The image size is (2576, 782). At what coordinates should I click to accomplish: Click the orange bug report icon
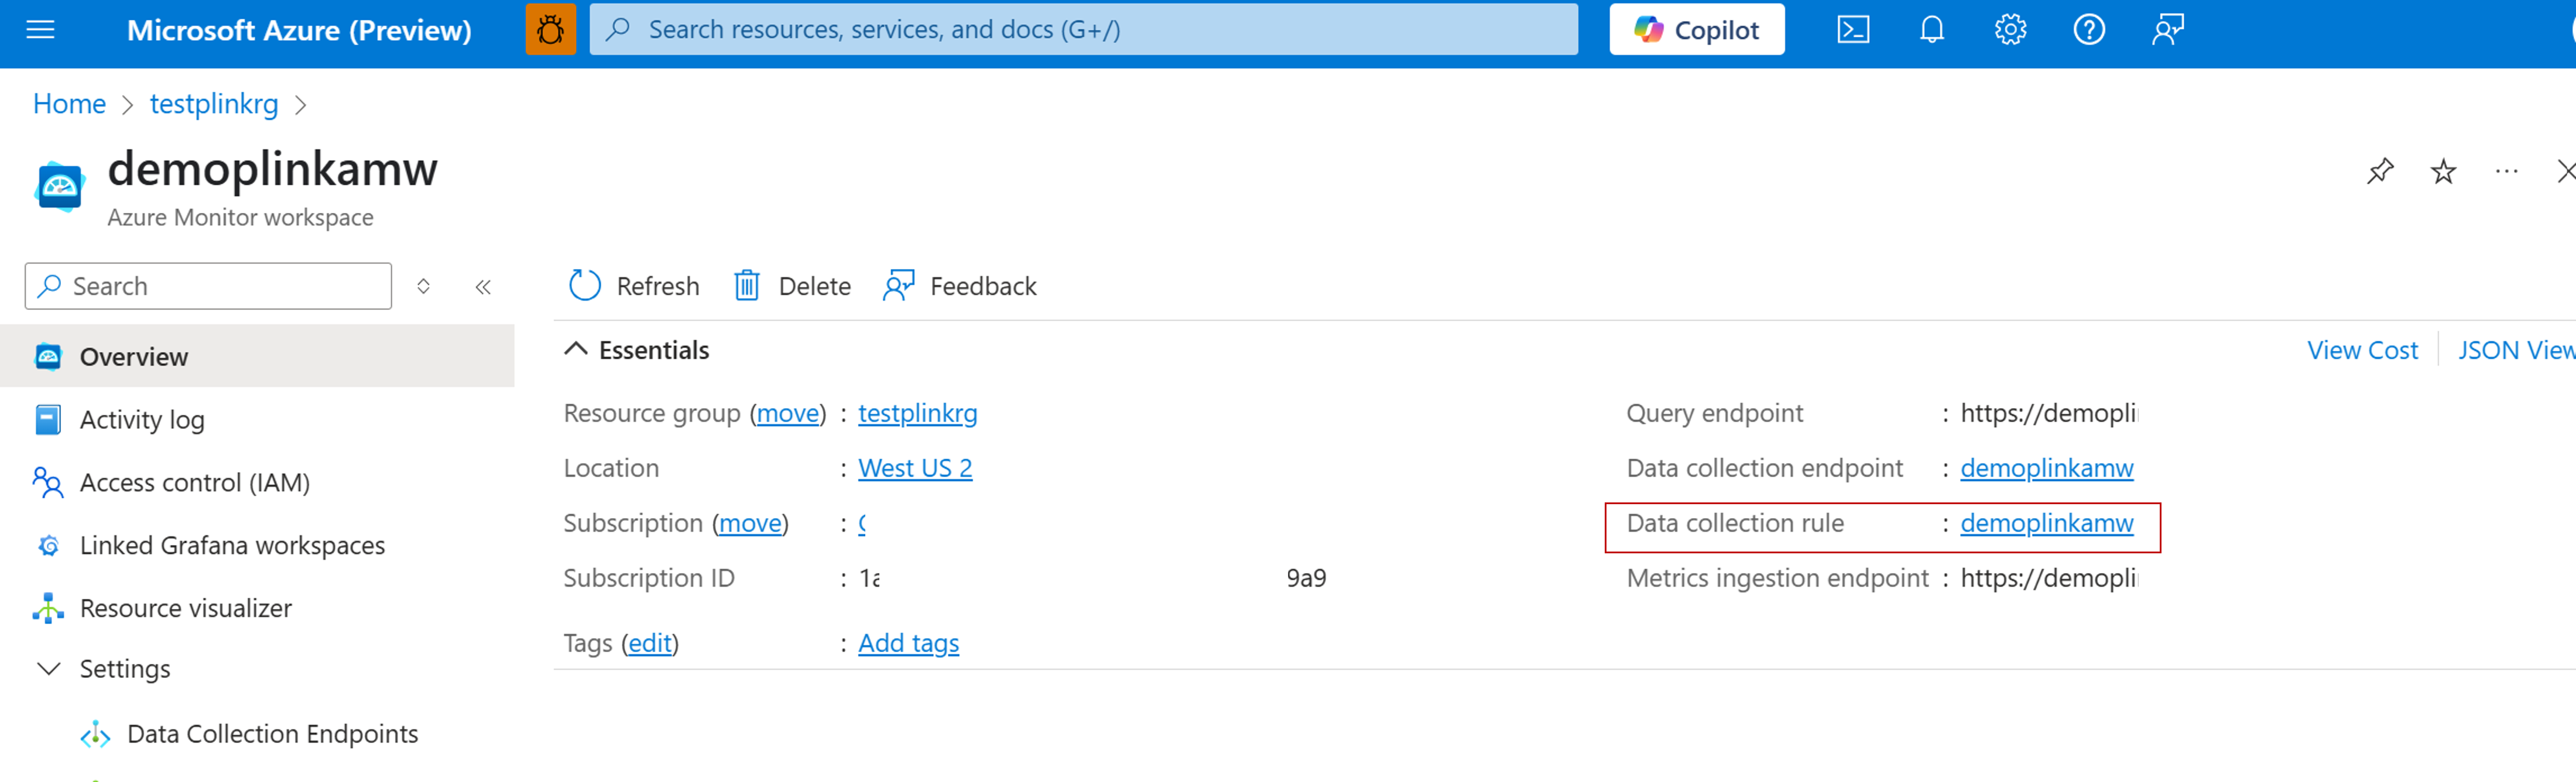pyautogui.click(x=550, y=30)
